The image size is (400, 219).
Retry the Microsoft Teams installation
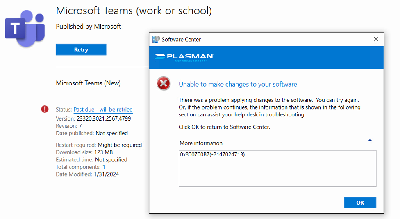[x=81, y=49]
